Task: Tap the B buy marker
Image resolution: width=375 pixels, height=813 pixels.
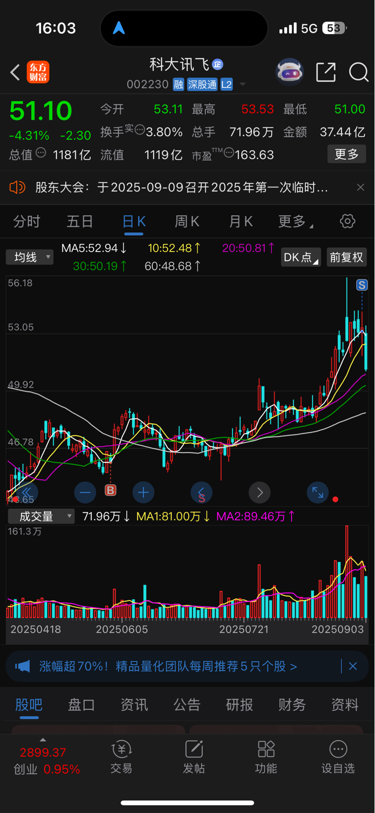Action: (111, 490)
